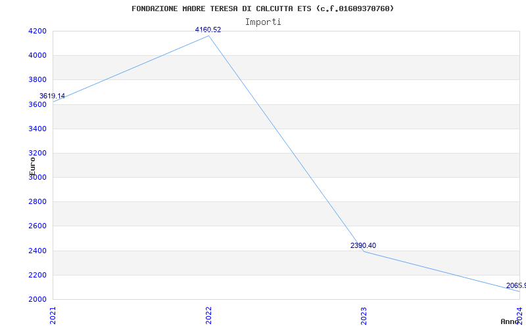Click the 2023 x-axis year label
526x328 pixels.
[x=364, y=316]
